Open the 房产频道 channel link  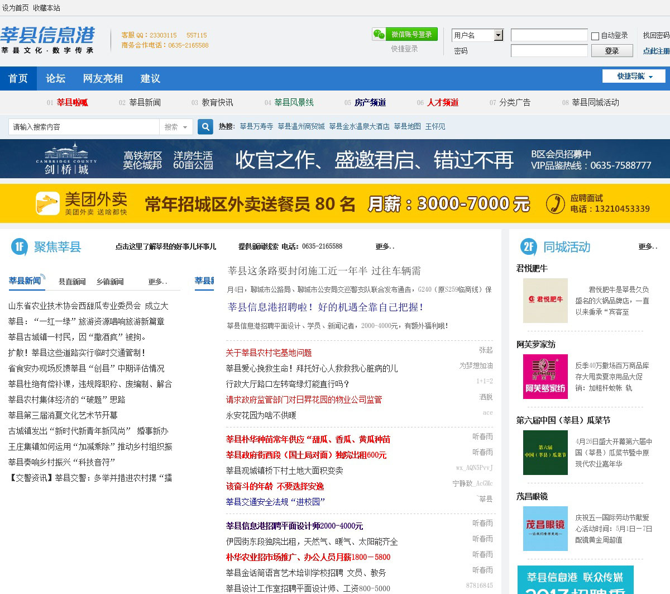click(x=370, y=102)
